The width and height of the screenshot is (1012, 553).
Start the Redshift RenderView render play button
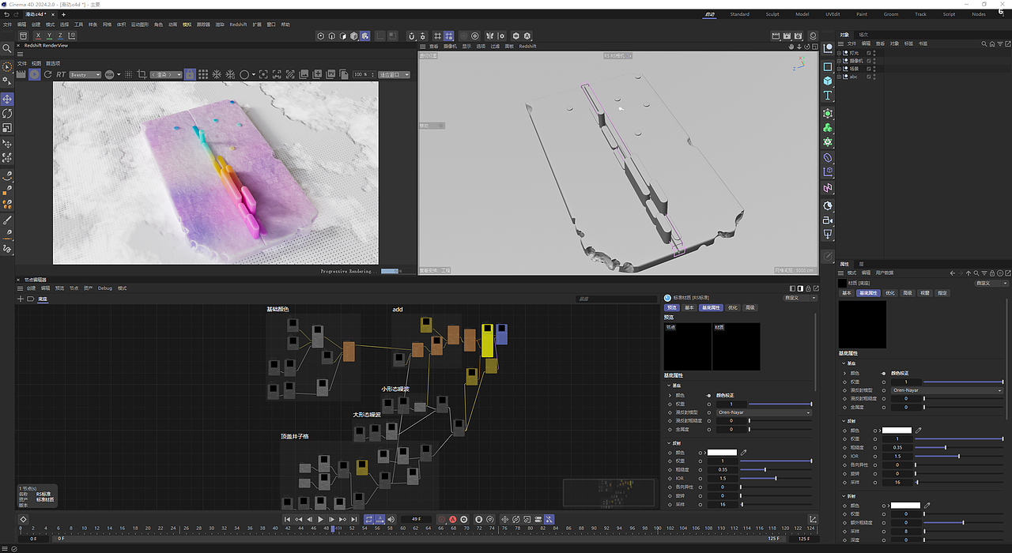[34, 74]
